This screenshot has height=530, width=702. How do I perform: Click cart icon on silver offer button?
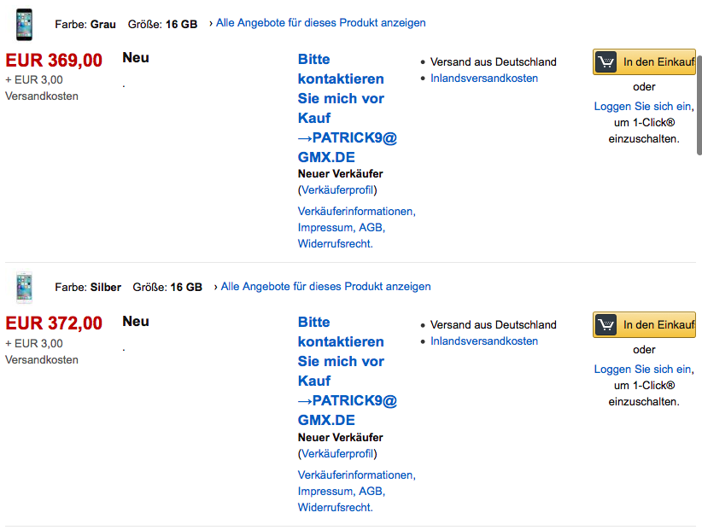click(x=605, y=324)
